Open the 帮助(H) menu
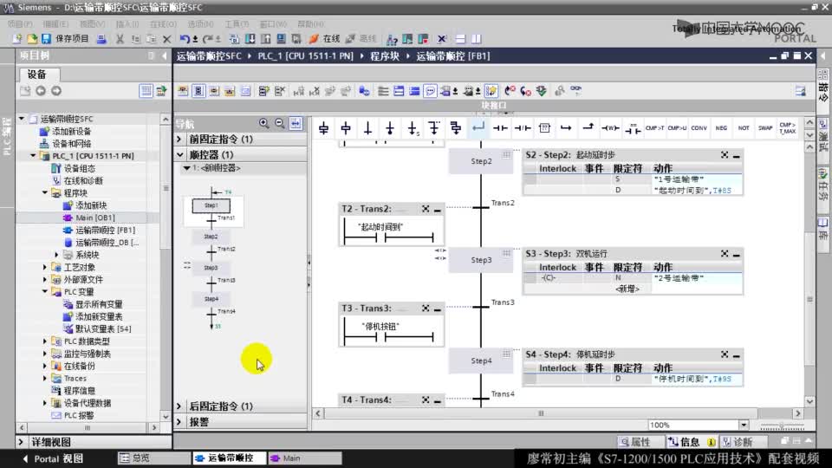Screen dimensions: 832x468 pos(310,24)
